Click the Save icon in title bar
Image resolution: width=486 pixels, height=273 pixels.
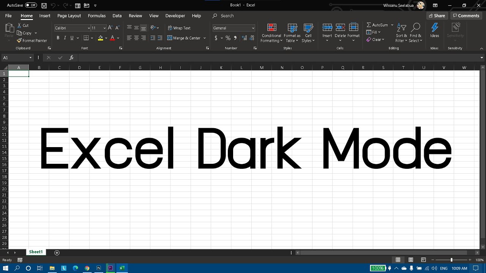pos(44,5)
